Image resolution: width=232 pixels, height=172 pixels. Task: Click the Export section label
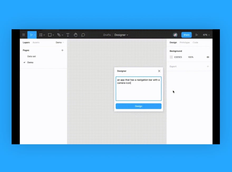[173, 66]
